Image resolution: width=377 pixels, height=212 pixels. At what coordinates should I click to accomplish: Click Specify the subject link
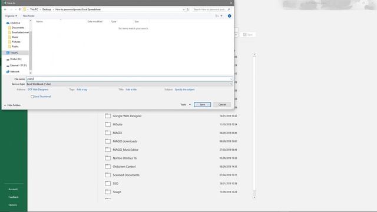(x=184, y=90)
